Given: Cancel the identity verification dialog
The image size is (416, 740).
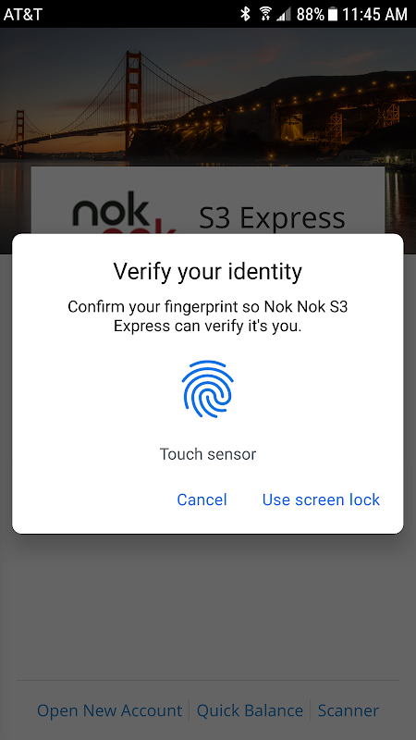Looking at the screenshot, I should click(x=202, y=499).
